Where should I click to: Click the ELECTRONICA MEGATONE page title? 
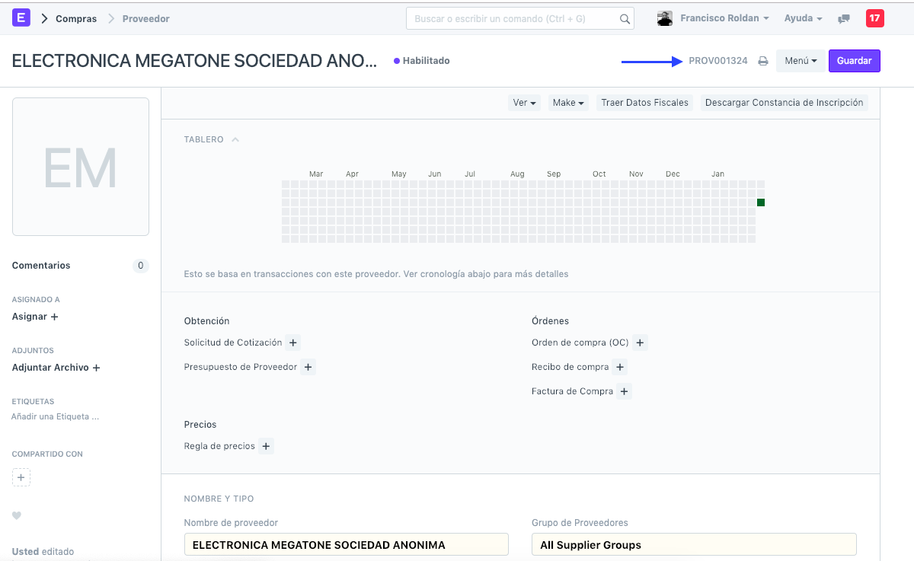194,62
